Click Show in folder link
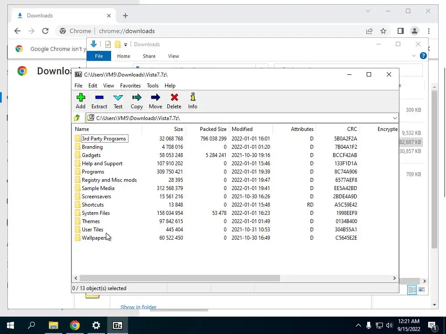This screenshot has width=446, height=334. click(139, 307)
